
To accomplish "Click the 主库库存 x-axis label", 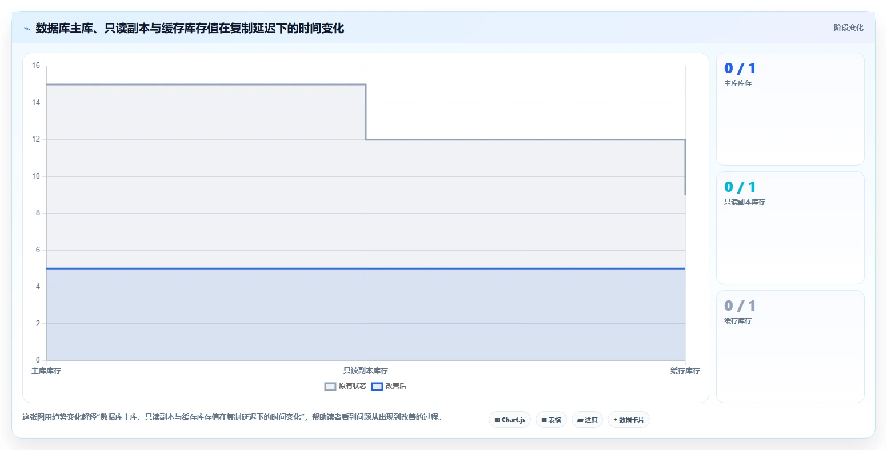I will click(x=46, y=371).
